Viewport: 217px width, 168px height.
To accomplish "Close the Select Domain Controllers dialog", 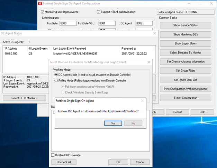I will (149, 62).
